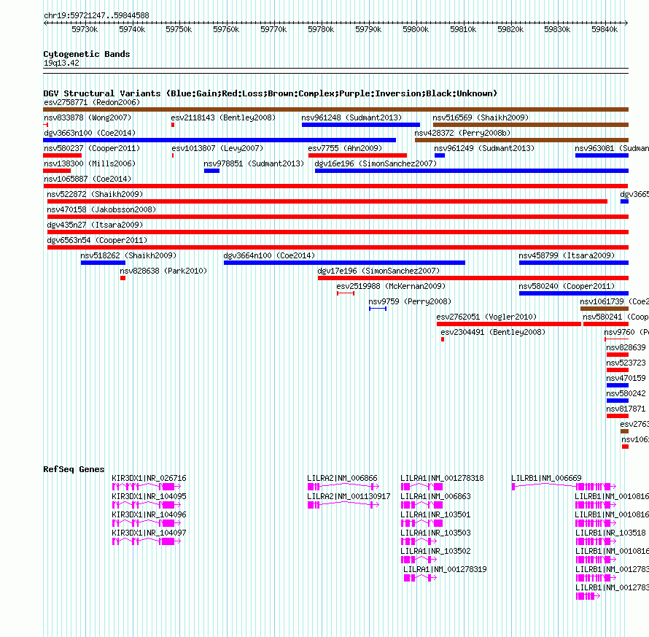Click nsv138300 (Mills2006) label

point(90,163)
